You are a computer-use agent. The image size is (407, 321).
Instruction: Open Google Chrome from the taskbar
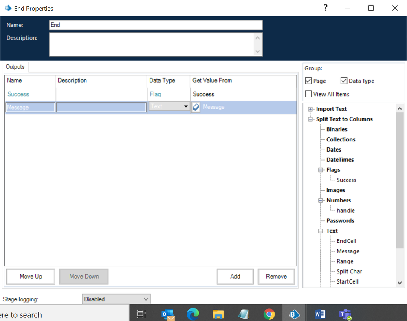tap(269, 314)
